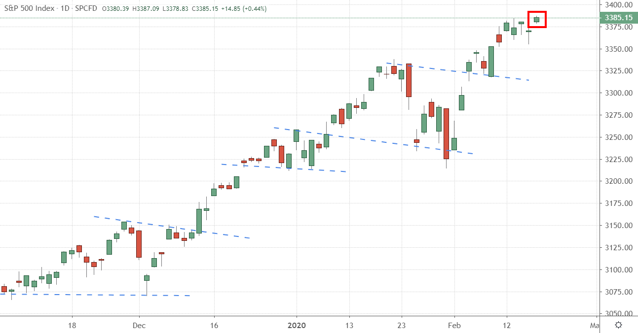This screenshot has width=638, height=333.
Task: Click current price label 3385.15
Action: [618, 18]
